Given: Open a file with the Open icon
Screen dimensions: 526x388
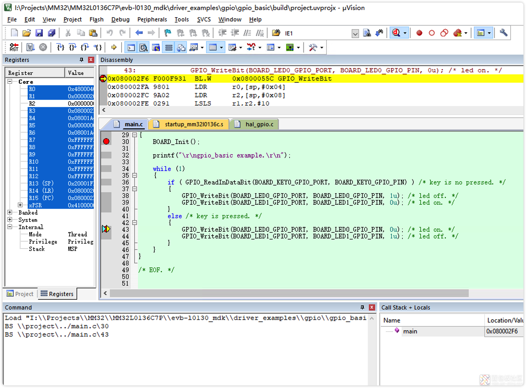Looking at the screenshot, I should point(27,33).
